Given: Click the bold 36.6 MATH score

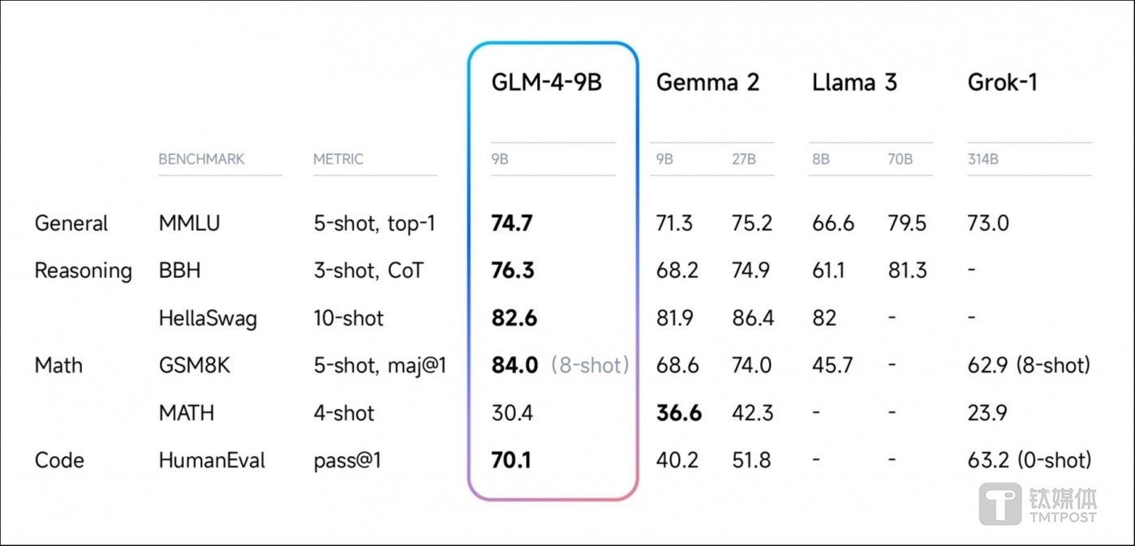Looking at the screenshot, I should click(679, 413).
